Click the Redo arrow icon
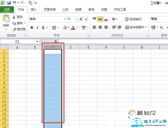168x128 pixels. point(22,3)
